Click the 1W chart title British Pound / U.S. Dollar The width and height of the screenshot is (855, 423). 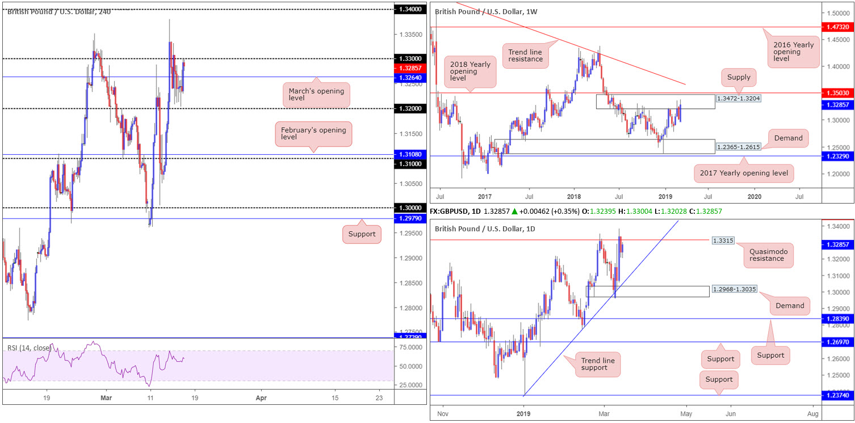point(487,12)
